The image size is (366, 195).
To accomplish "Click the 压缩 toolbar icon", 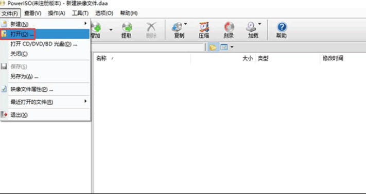I will [x=204, y=30].
